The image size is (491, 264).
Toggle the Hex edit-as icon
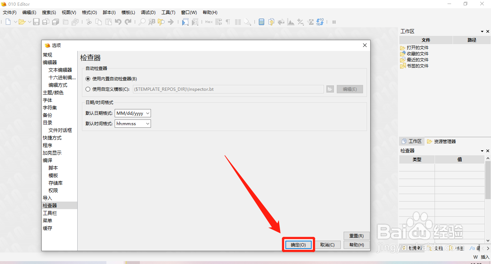[209, 22]
